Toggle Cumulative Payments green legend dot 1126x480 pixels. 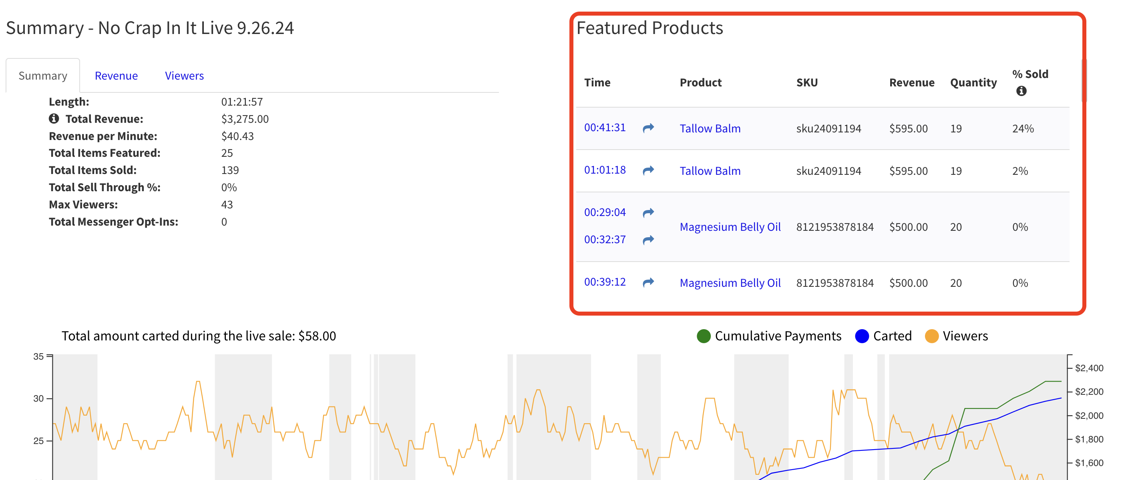(703, 336)
